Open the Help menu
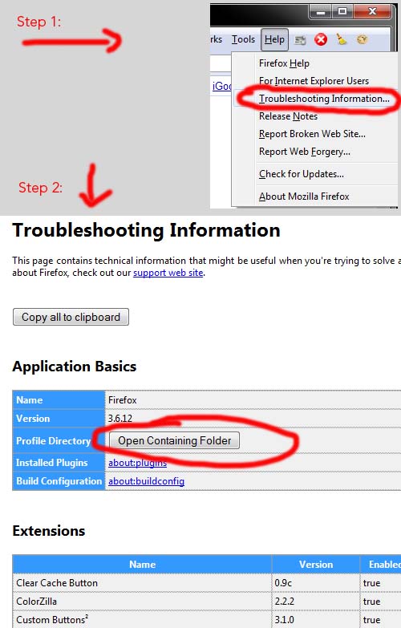Image resolution: width=401 pixels, height=628 pixels. (274, 39)
